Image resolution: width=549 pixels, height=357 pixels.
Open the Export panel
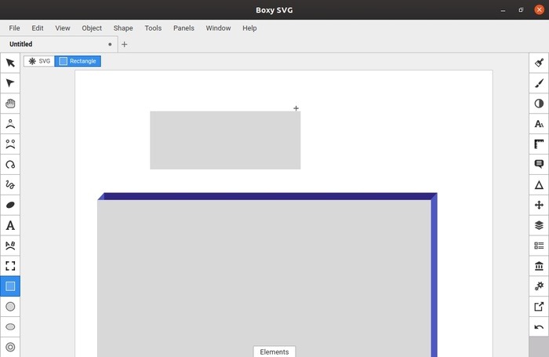[x=539, y=307]
